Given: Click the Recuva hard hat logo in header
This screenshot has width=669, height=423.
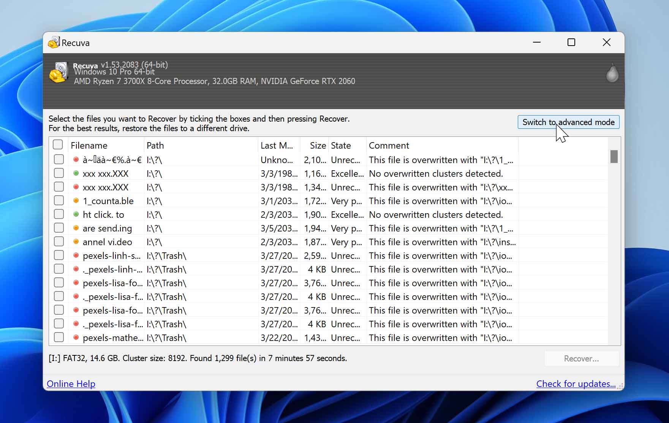Looking at the screenshot, I should tap(59, 73).
